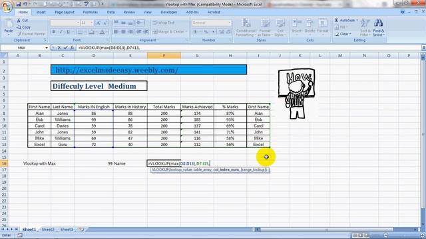The width and height of the screenshot is (426, 239).
Task: Expand the AutoSum dropdown arrow
Action: coord(357,21)
